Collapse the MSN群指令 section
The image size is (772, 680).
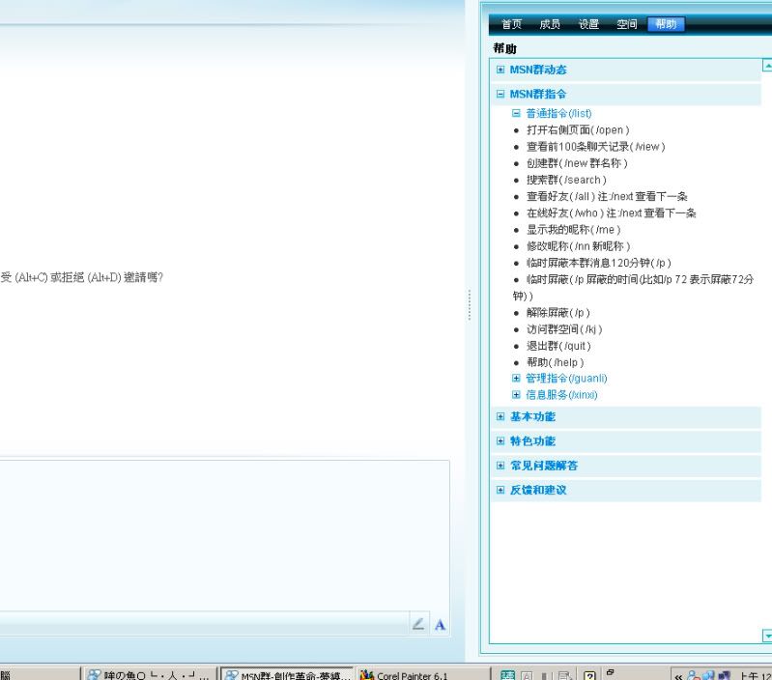(500, 95)
